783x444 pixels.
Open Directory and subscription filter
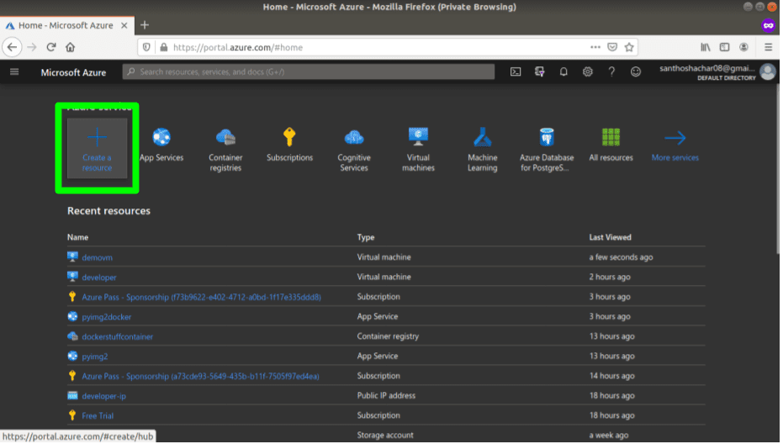pos(540,72)
